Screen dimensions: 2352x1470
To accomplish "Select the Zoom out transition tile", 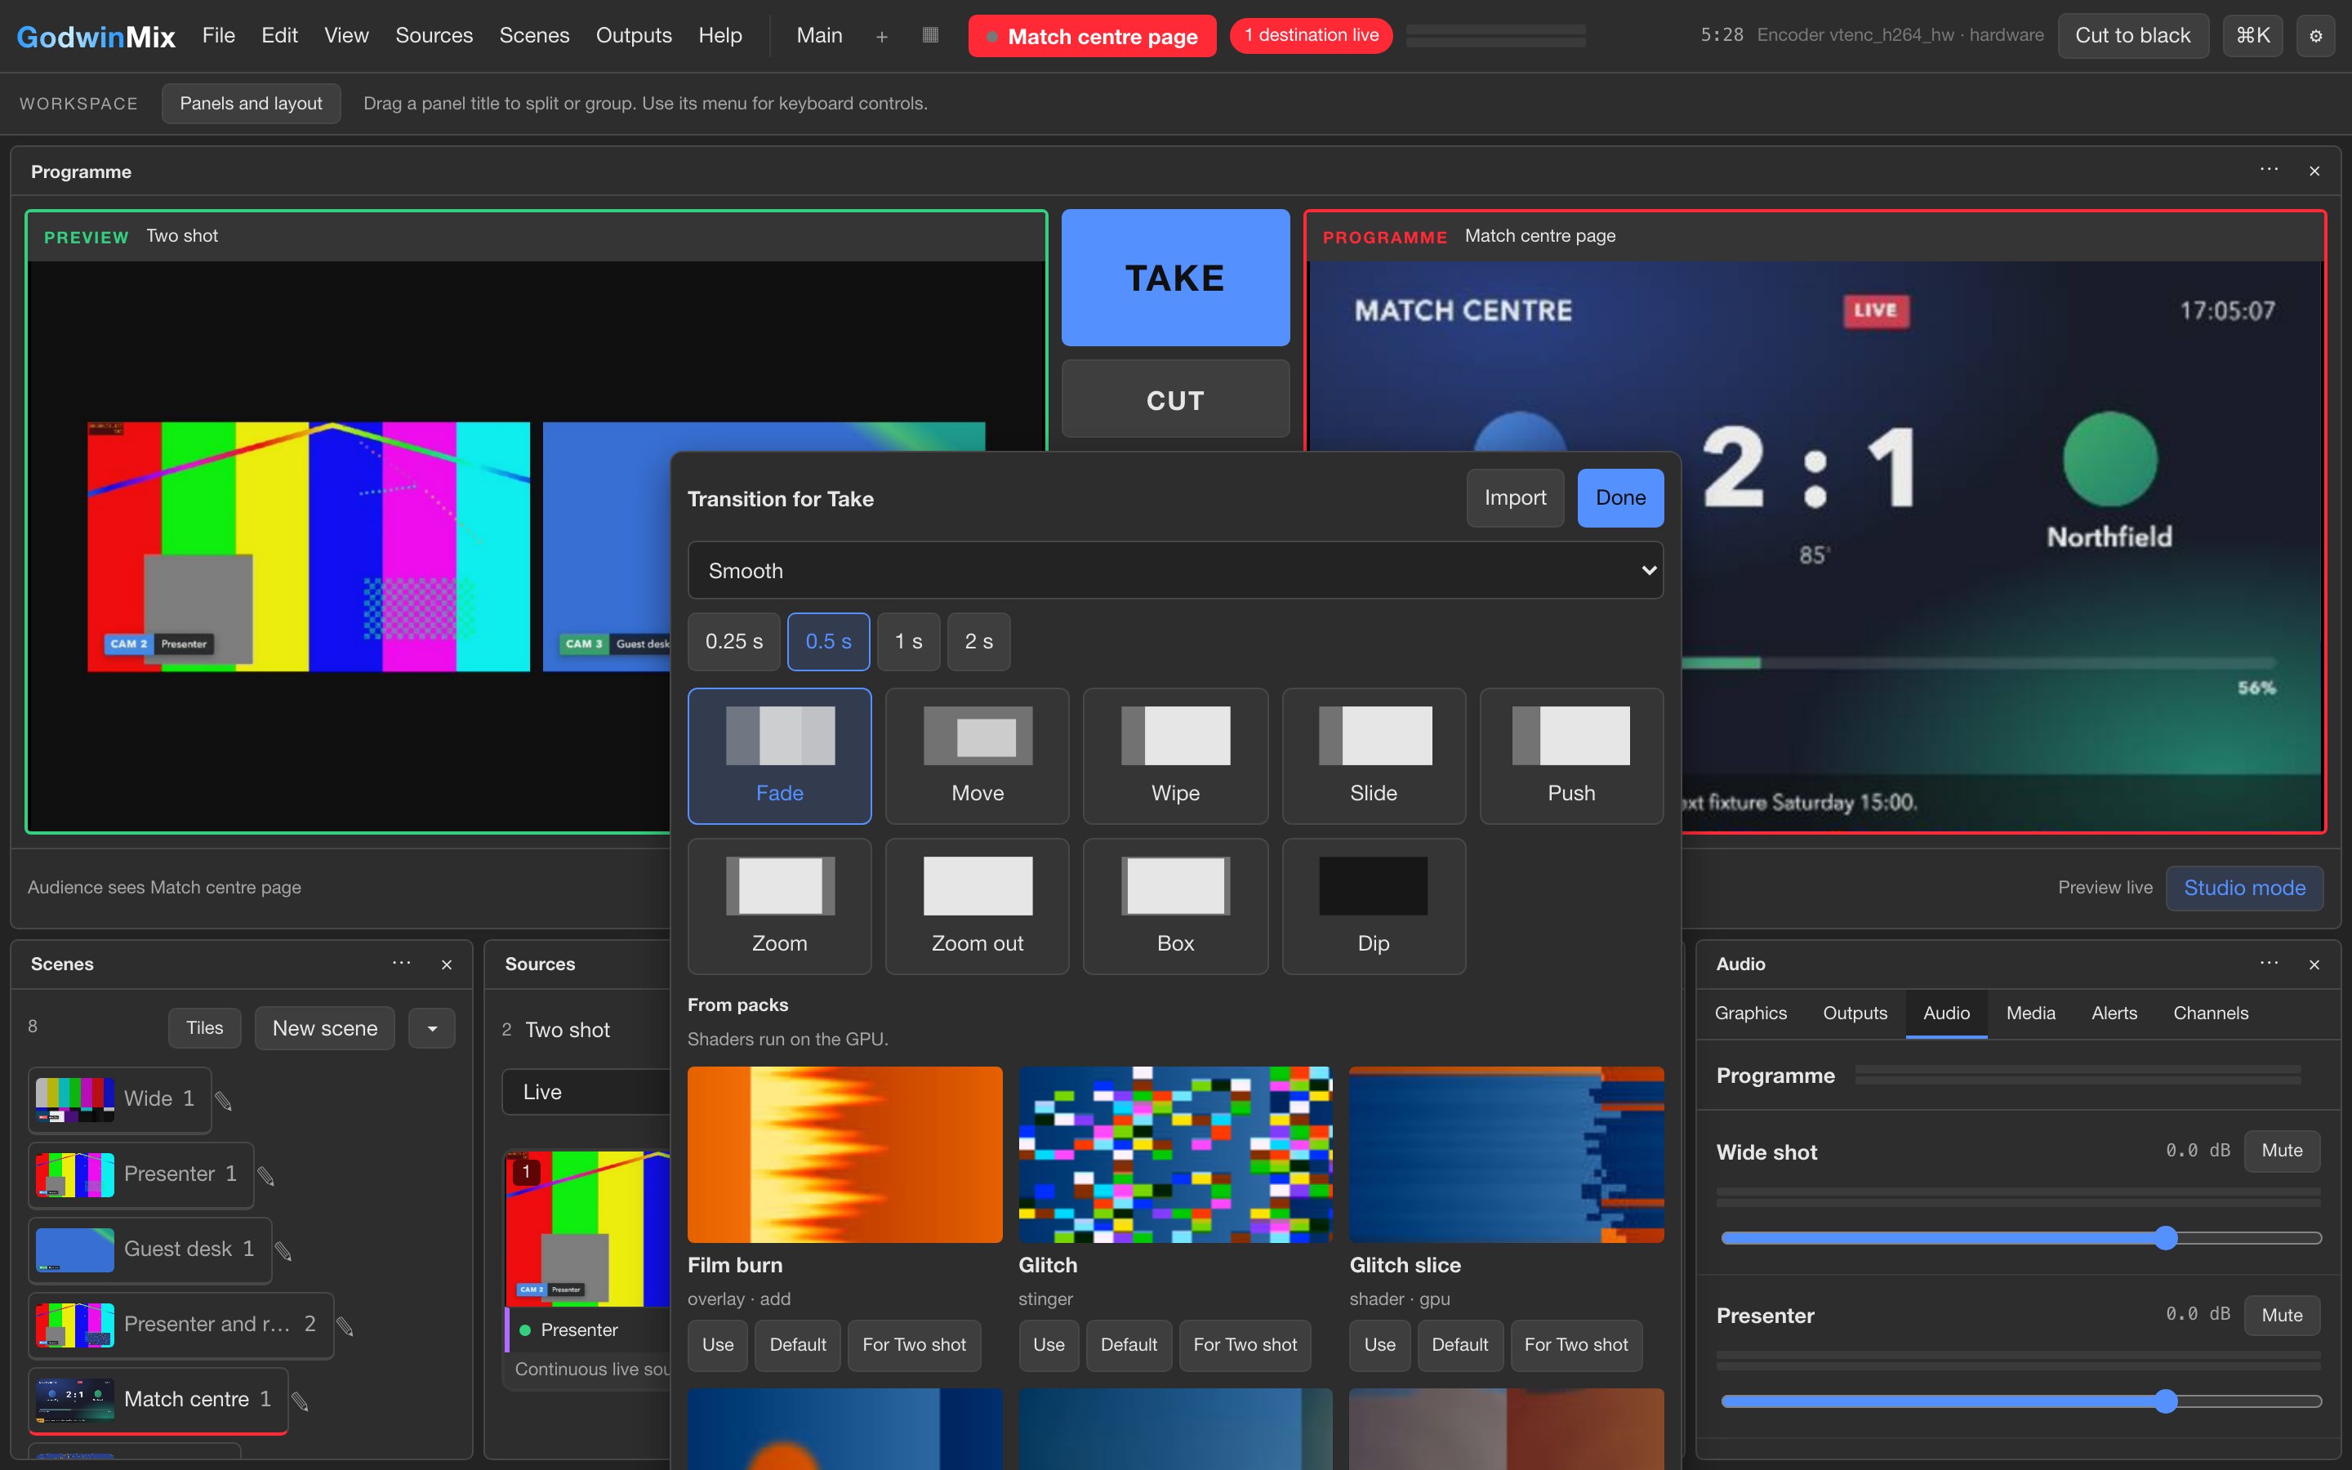I will [x=977, y=906].
